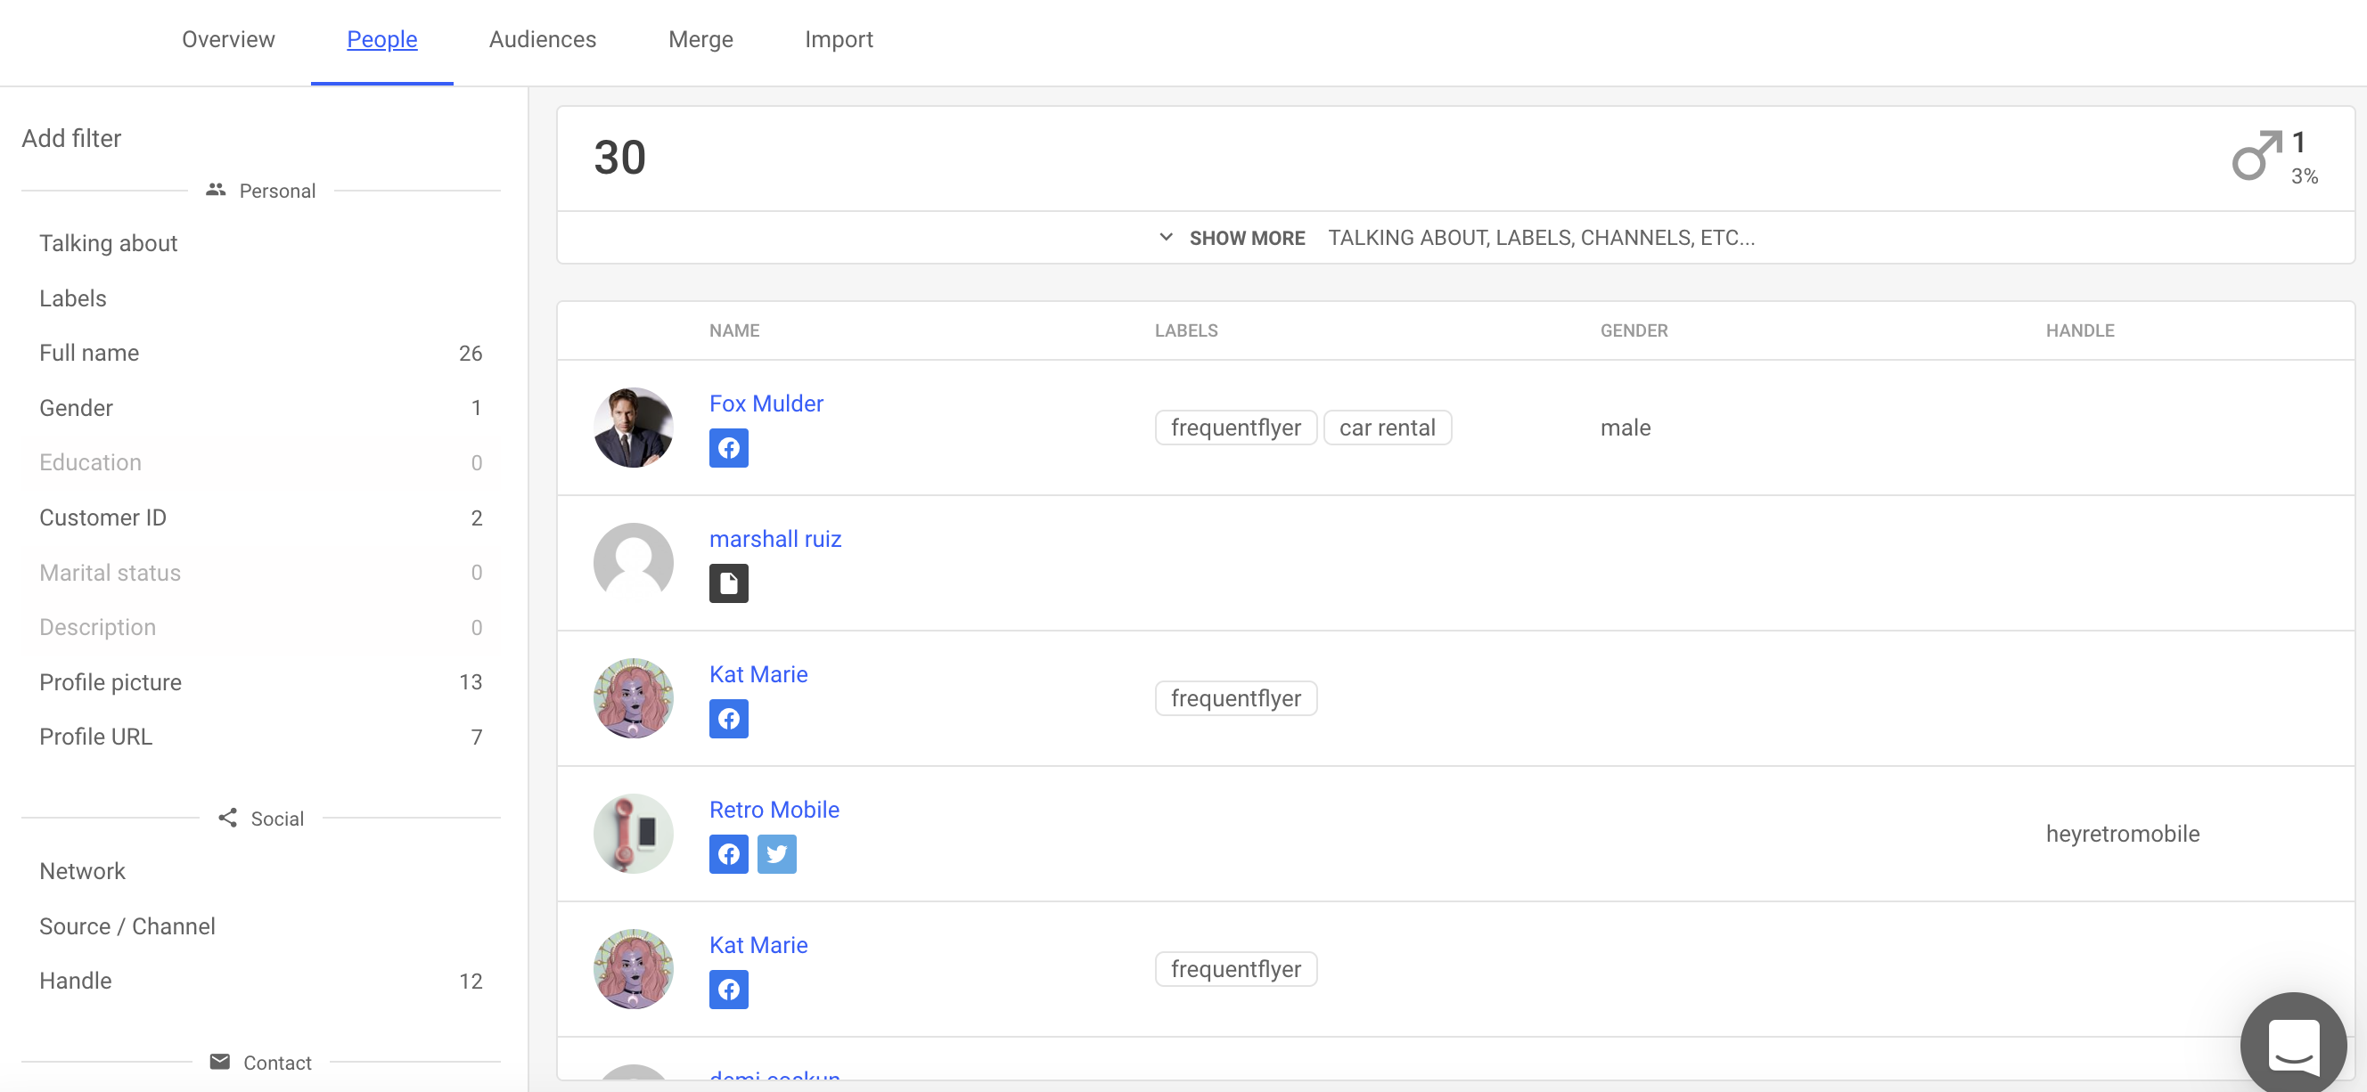Click marshall ruiz's document source icon

728,583
